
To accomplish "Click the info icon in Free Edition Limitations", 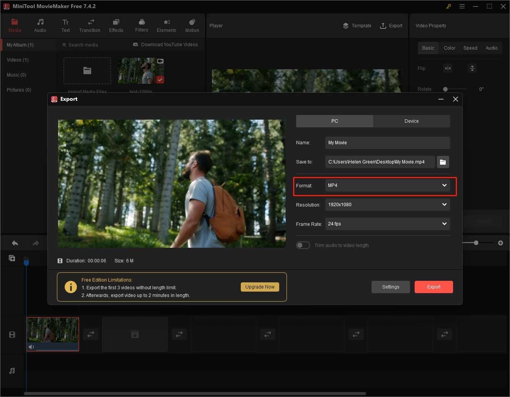I will [x=71, y=287].
